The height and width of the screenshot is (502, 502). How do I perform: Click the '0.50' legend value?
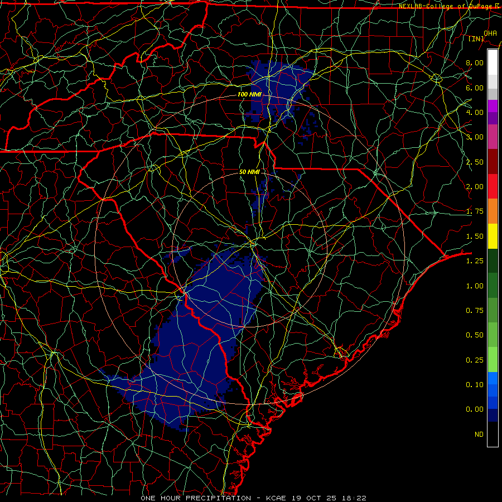click(x=475, y=335)
